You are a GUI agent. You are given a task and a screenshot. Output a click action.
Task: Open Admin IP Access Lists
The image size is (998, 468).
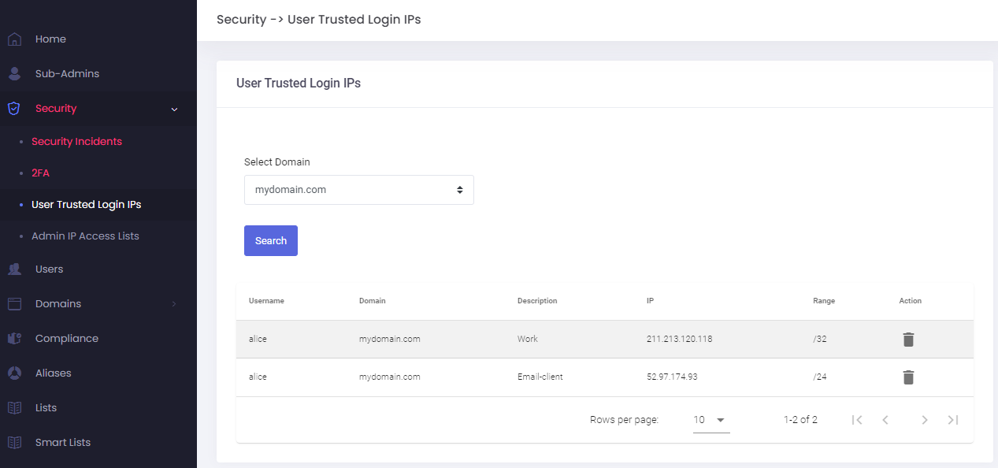click(84, 236)
